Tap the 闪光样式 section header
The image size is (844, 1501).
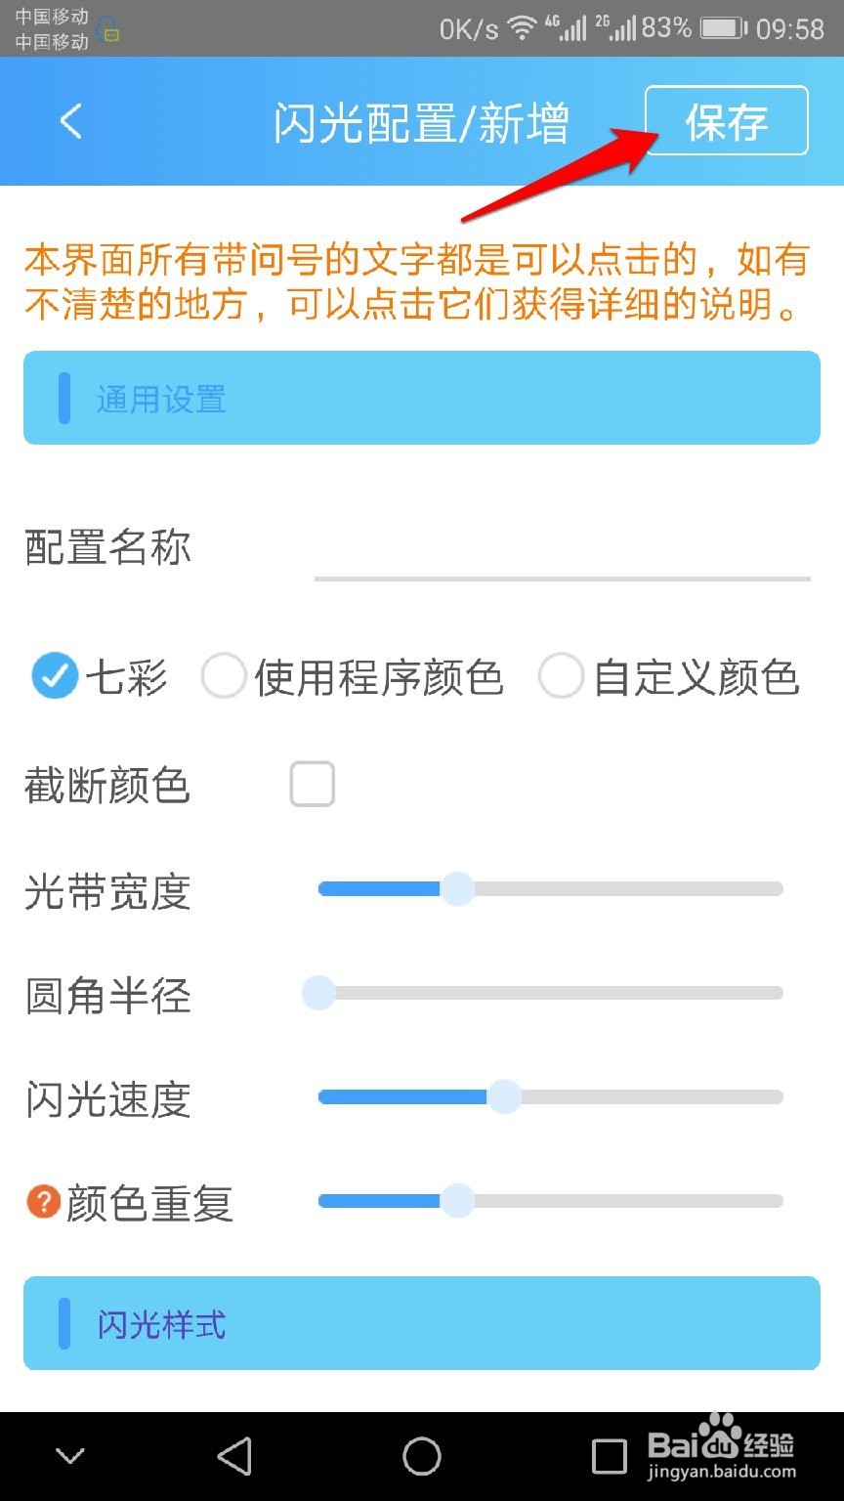422,1323
